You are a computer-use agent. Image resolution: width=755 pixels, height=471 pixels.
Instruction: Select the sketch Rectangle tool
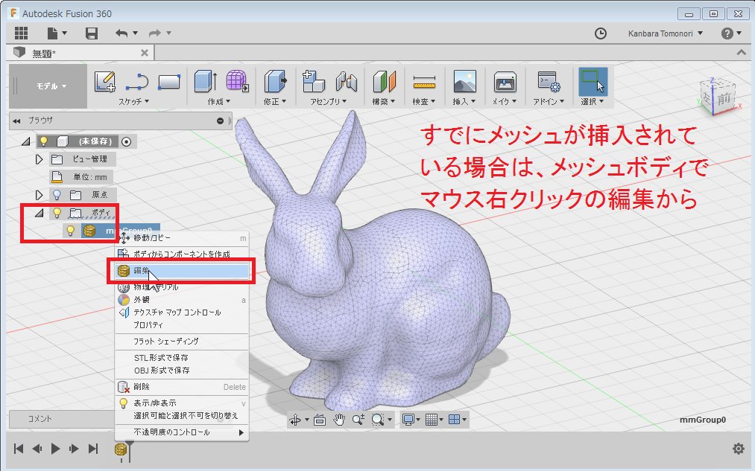(169, 82)
